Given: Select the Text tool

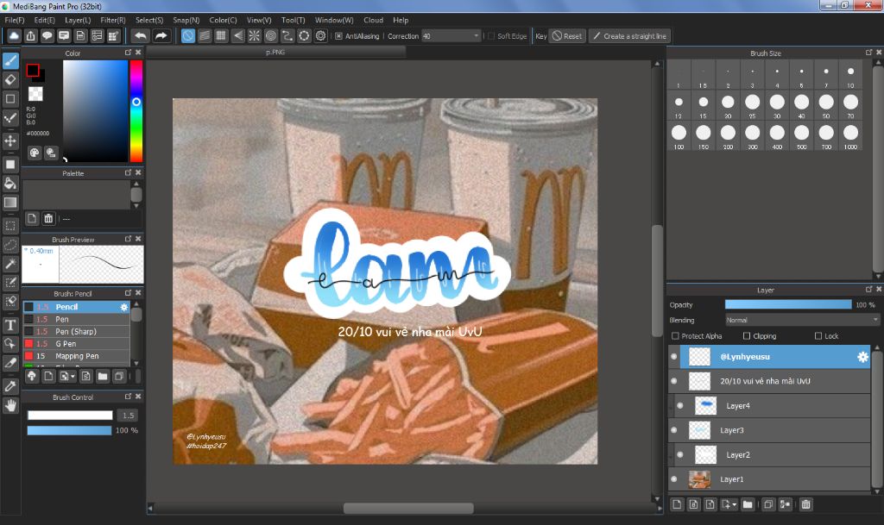Looking at the screenshot, I should tap(10, 325).
